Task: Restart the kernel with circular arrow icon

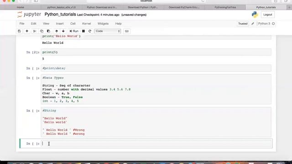Action: [x=90, y=31]
